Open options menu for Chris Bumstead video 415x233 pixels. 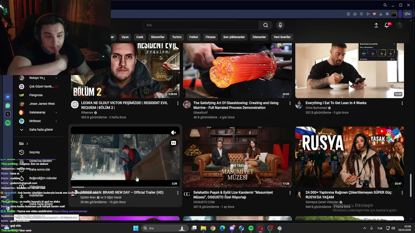click(x=402, y=103)
